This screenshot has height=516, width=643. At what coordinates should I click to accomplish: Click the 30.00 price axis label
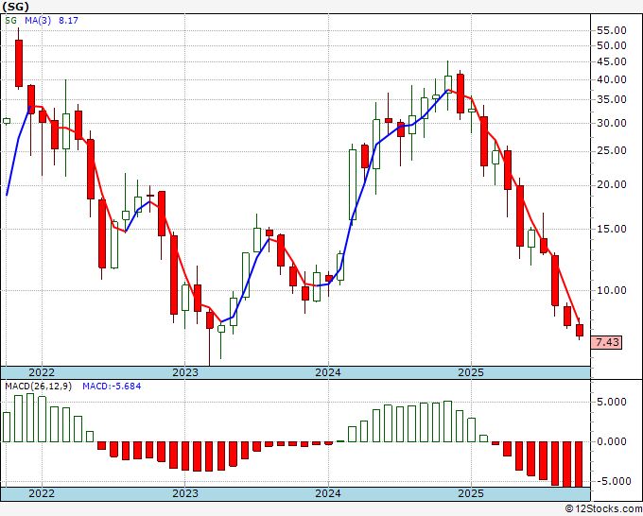[x=612, y=123]
